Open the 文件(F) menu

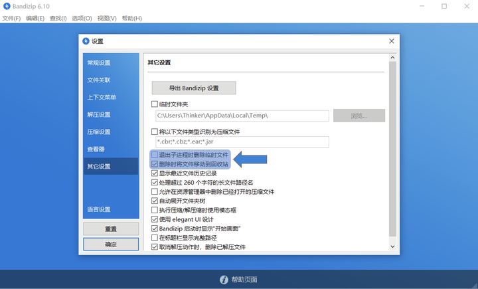(x=11, y=19)
